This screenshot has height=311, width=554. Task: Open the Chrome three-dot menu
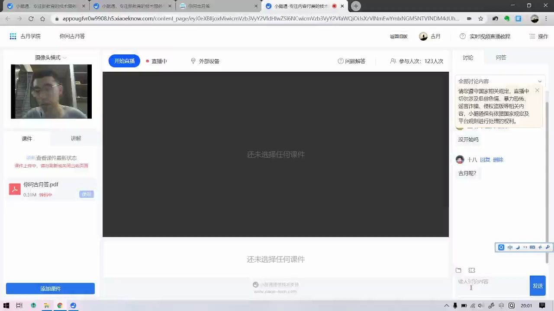[546, 19]
